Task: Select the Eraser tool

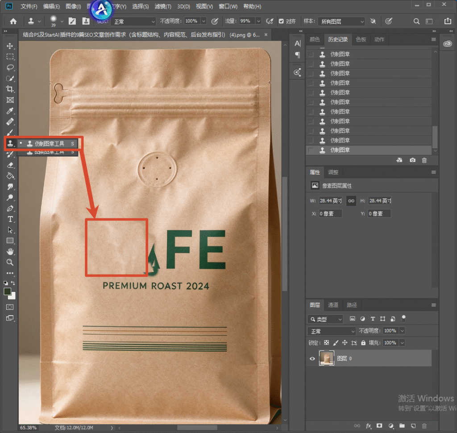Action: tap(10, 165)
